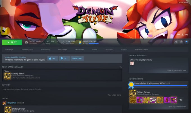Click the Maybe Later button
Viewport: 191px width, 113px height.
coord(77,58)
